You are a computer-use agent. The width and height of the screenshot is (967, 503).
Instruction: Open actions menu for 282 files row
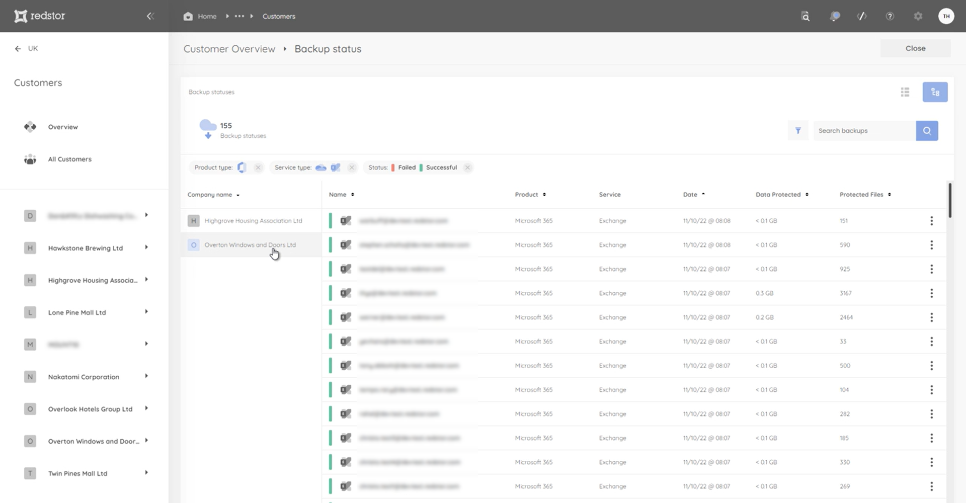(932, 414)
